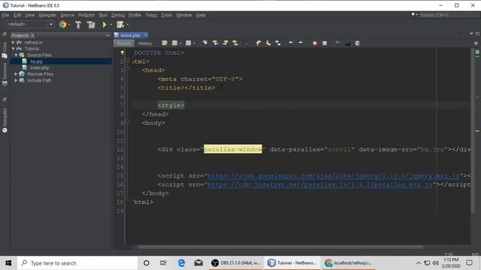Click vertical scrollbar of editor

coord(473,130)
